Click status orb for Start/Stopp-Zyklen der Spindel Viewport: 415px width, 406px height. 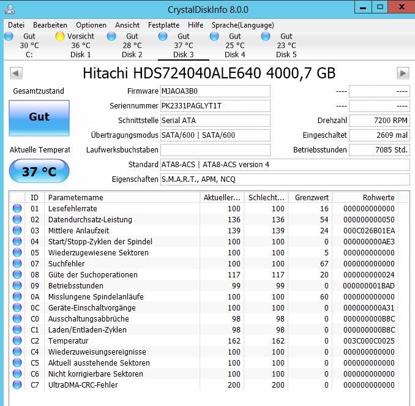tap(17, 241)
